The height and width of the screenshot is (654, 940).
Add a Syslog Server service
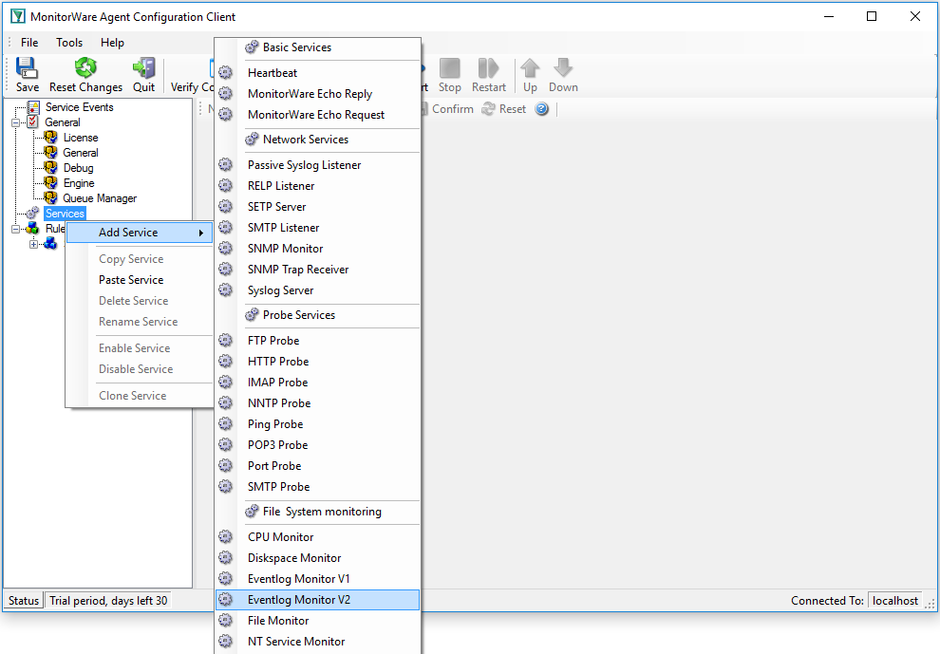click(x=318, y=290)
